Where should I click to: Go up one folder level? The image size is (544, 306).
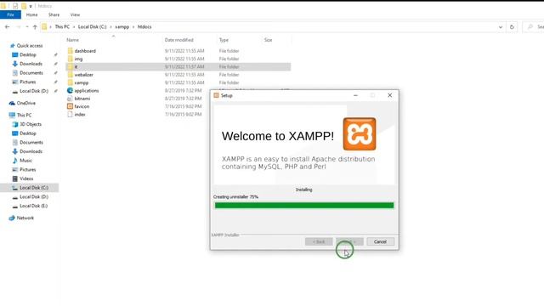point(35,26)
